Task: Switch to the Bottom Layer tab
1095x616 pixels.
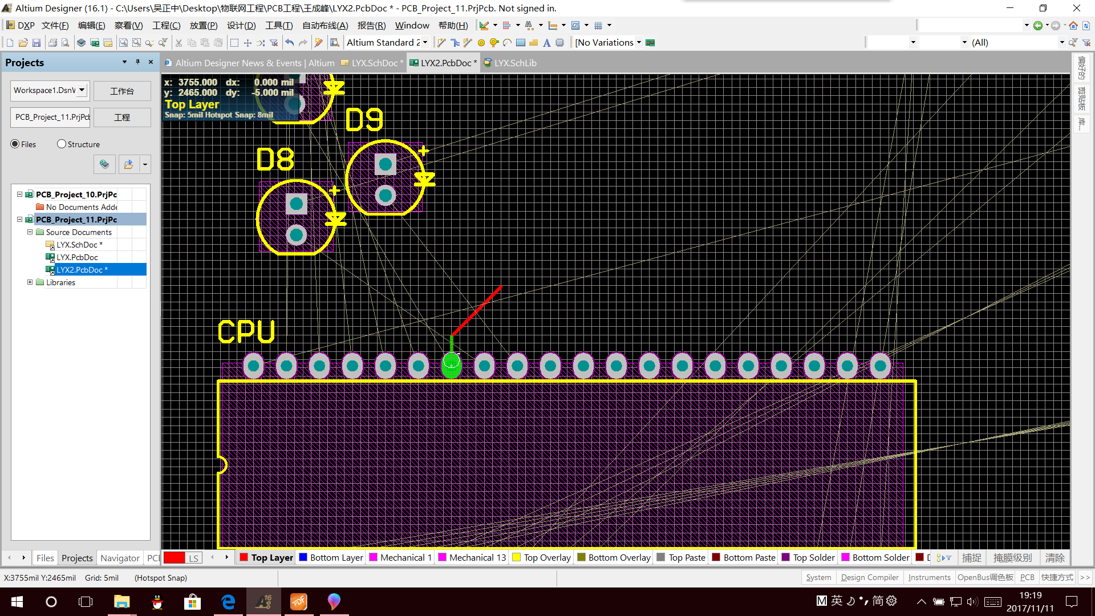Action: pyautogui.click(x=331, y=558)
